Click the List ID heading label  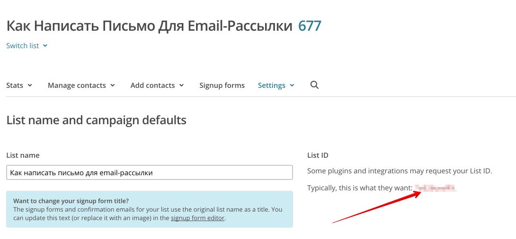318,155
